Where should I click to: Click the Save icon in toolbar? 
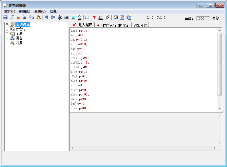5,18
